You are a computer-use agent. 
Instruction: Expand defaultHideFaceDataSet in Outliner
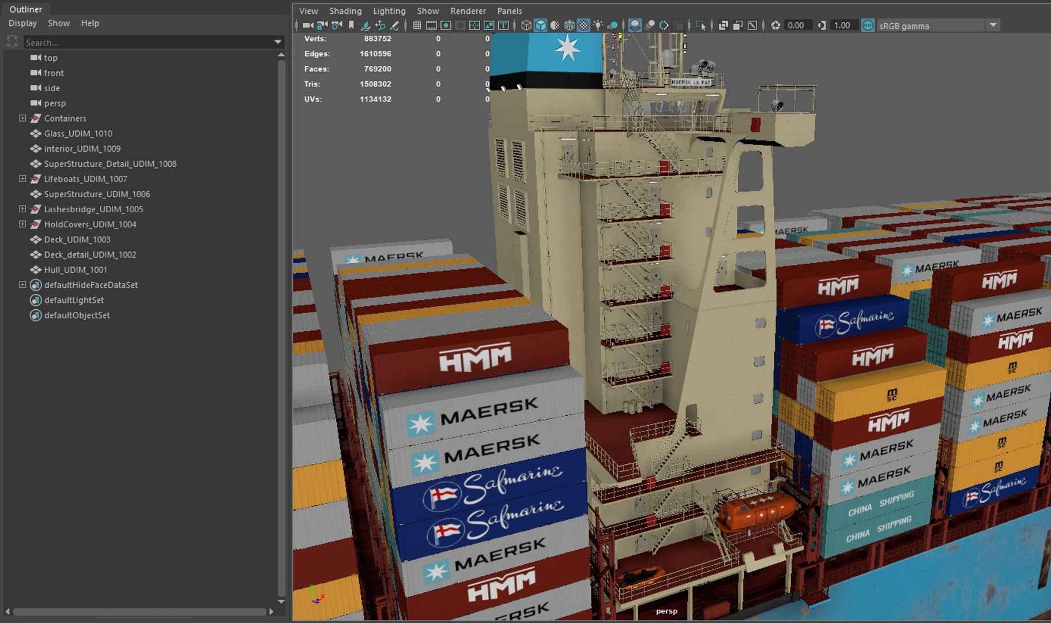[x=22, y=284]
